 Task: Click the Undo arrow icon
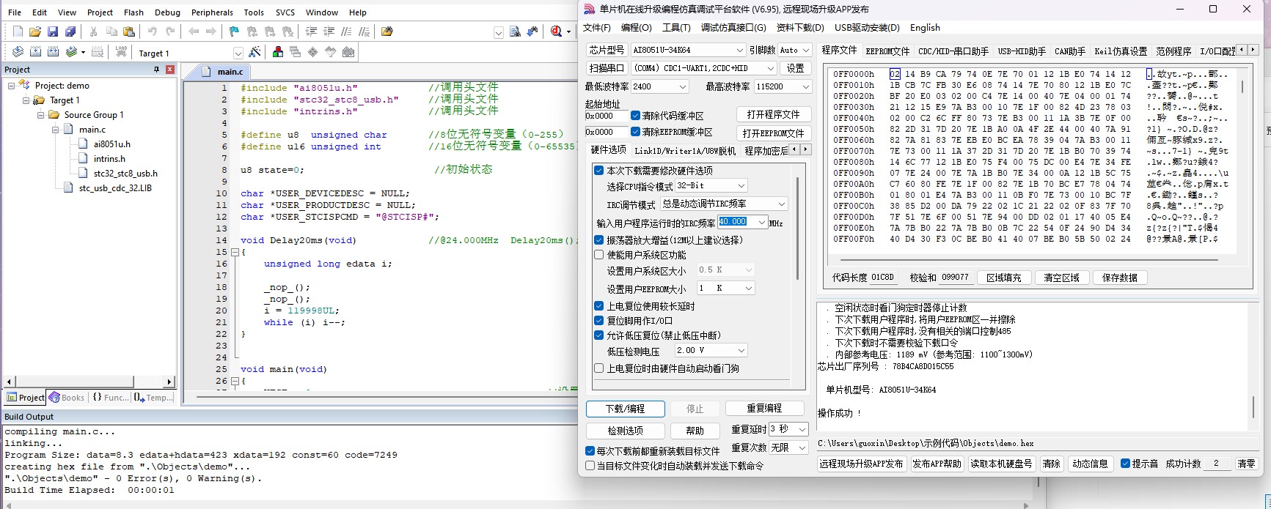(153, 31)
